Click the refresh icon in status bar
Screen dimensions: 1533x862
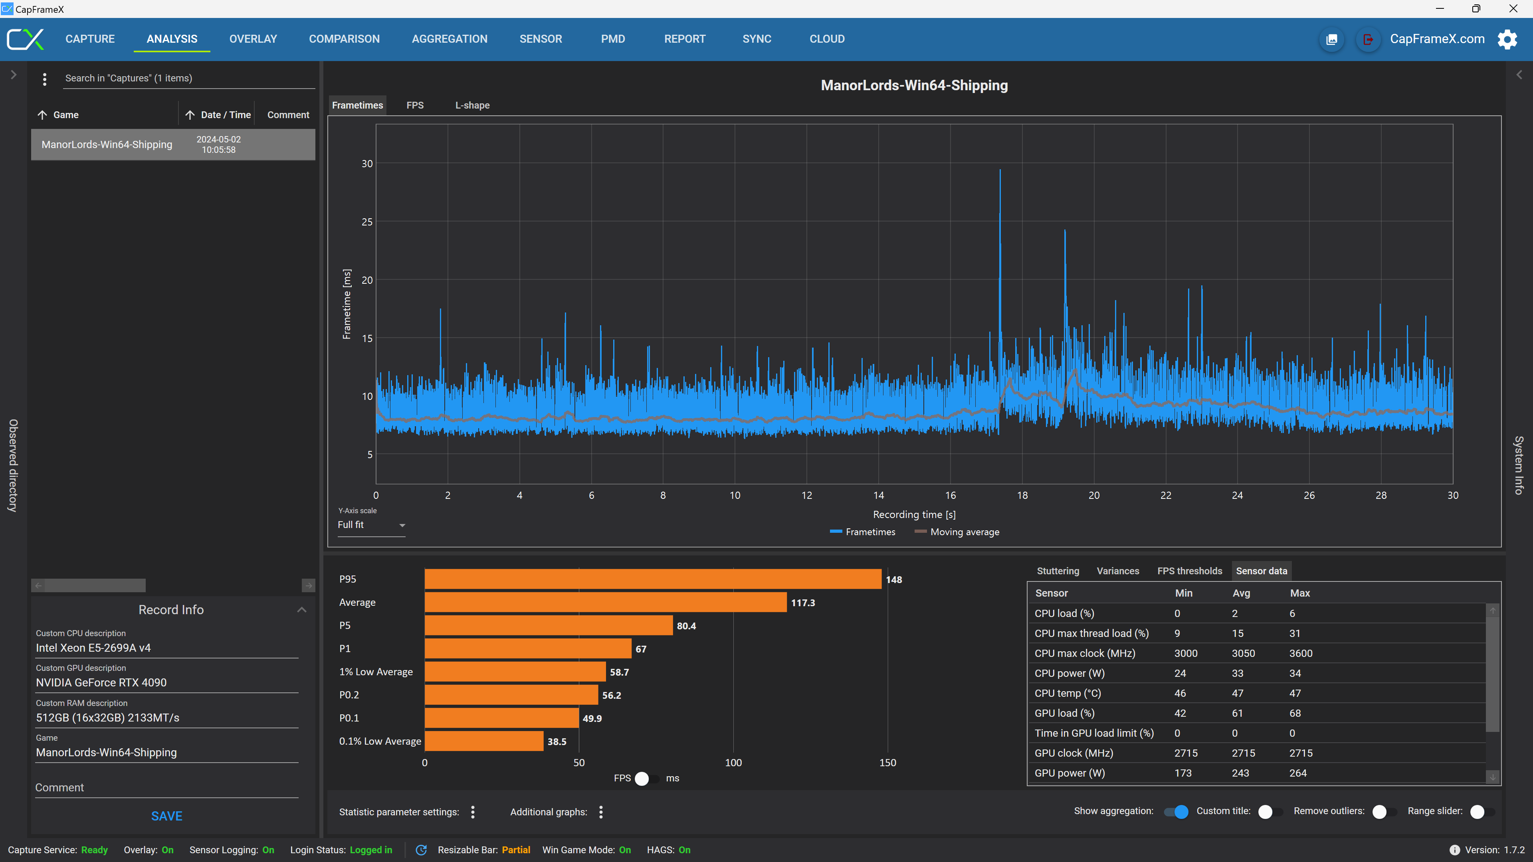421,850
